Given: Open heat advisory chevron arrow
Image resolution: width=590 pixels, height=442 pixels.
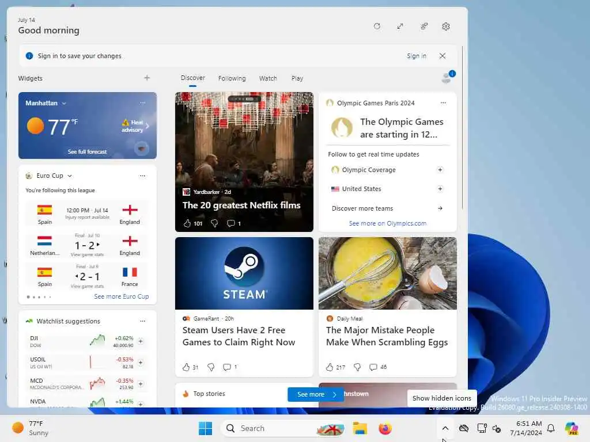Looking at the screenshot, I should 147,126.
